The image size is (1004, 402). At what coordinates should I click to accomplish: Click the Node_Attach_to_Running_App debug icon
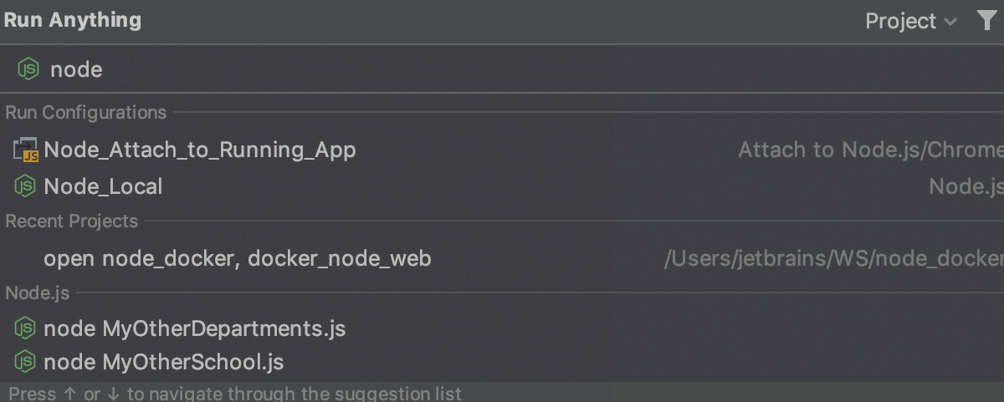pyautogui.click(x=26, y=150)
